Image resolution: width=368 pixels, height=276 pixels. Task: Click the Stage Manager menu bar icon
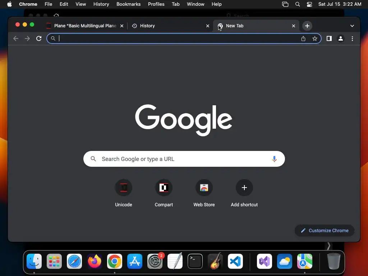click(x=285, y=4)
